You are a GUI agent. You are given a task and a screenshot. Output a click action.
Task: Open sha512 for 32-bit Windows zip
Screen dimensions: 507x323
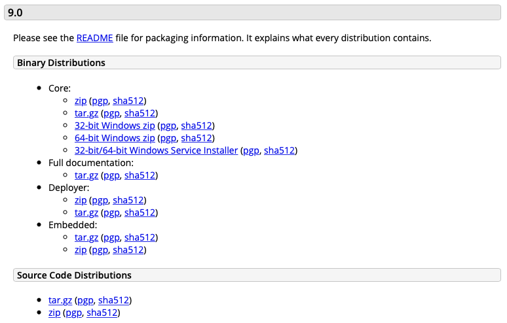(197, 126)
